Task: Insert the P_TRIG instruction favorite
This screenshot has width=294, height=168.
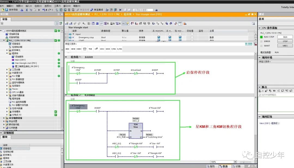Action: [x=114, y=49]
